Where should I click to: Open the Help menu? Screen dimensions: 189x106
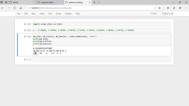pyautogui.click(x=78, y=14)
